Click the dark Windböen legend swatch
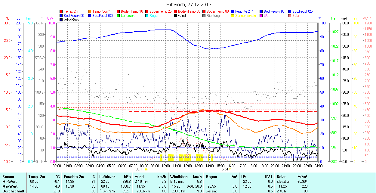This screenshot has height=193, width=376. pos(61,20)
